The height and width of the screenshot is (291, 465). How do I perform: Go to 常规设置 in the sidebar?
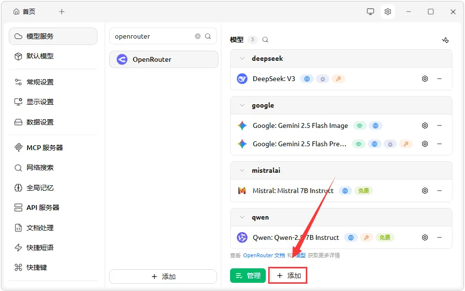(53, 82)
